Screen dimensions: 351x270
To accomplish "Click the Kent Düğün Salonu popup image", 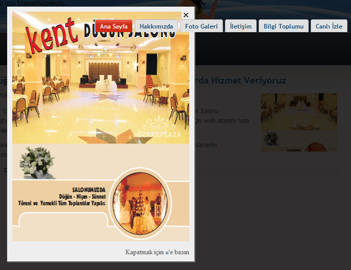I will (x=101, y=126).
